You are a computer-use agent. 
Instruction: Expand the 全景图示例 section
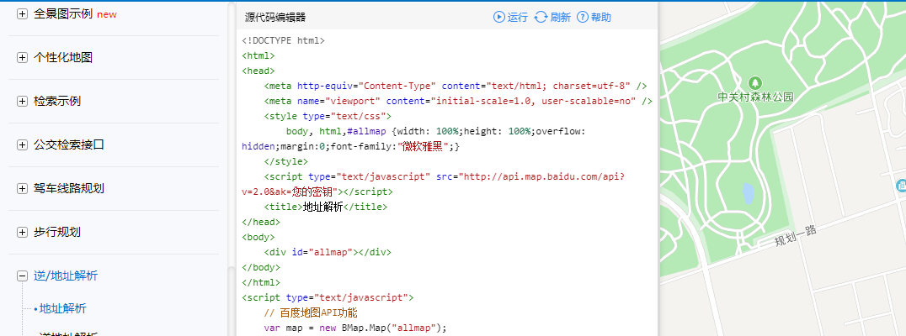pyautogui.click(x=23, y=13)
